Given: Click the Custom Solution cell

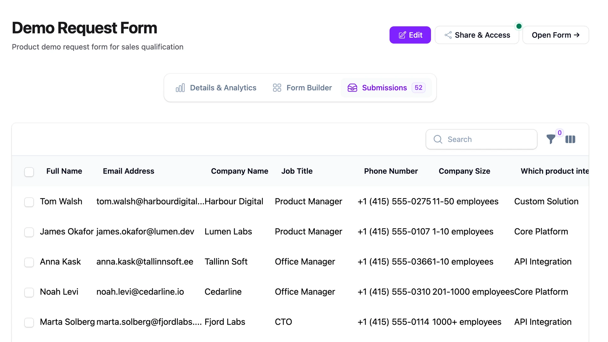Looking at the screenshot, I should click(547, 201).
